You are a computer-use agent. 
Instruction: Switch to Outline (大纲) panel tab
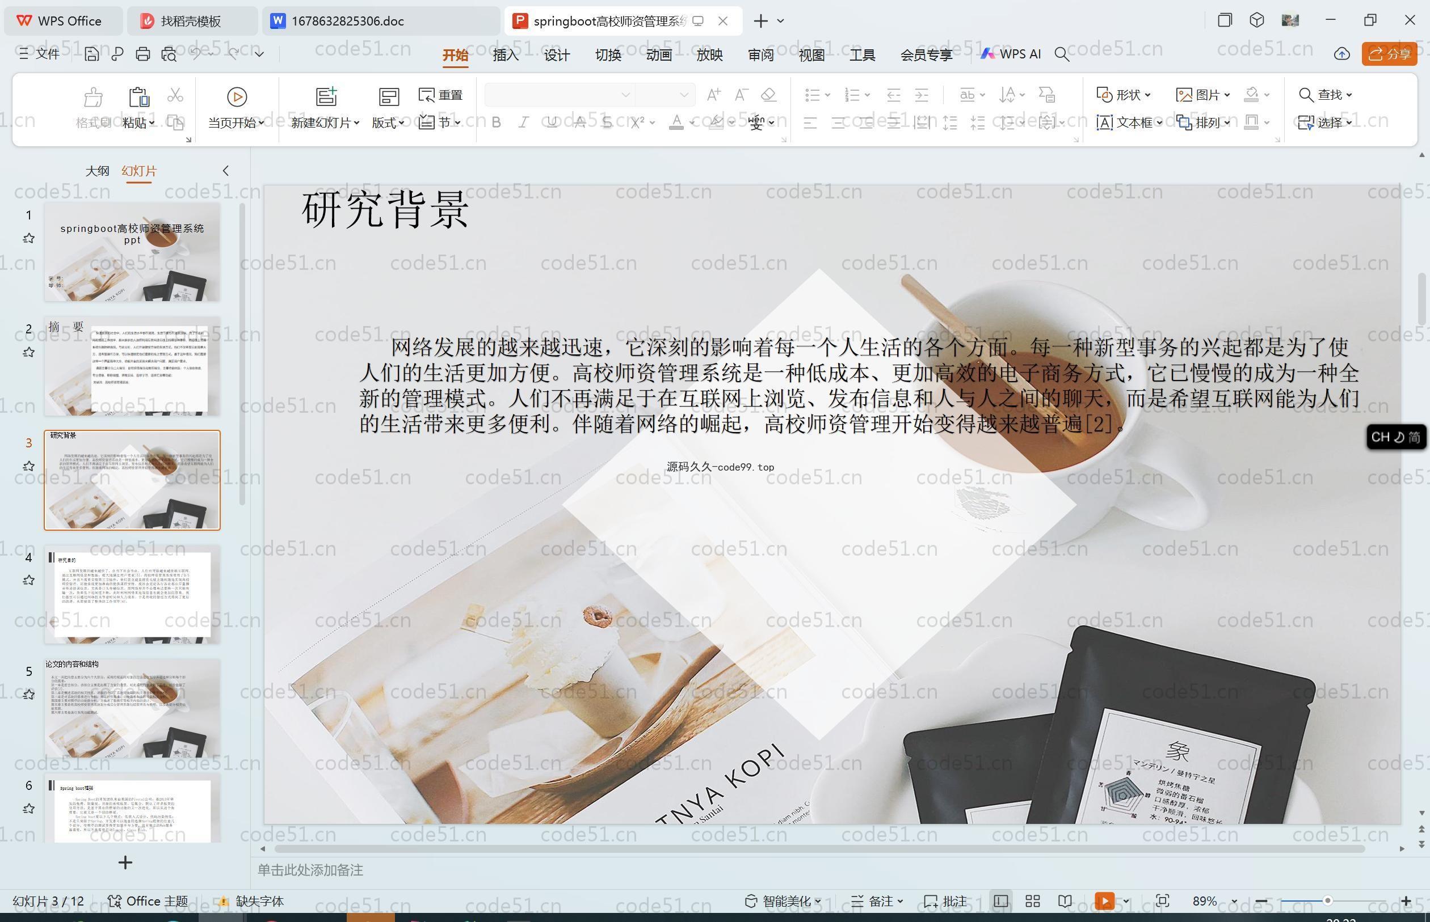(97, 171)
